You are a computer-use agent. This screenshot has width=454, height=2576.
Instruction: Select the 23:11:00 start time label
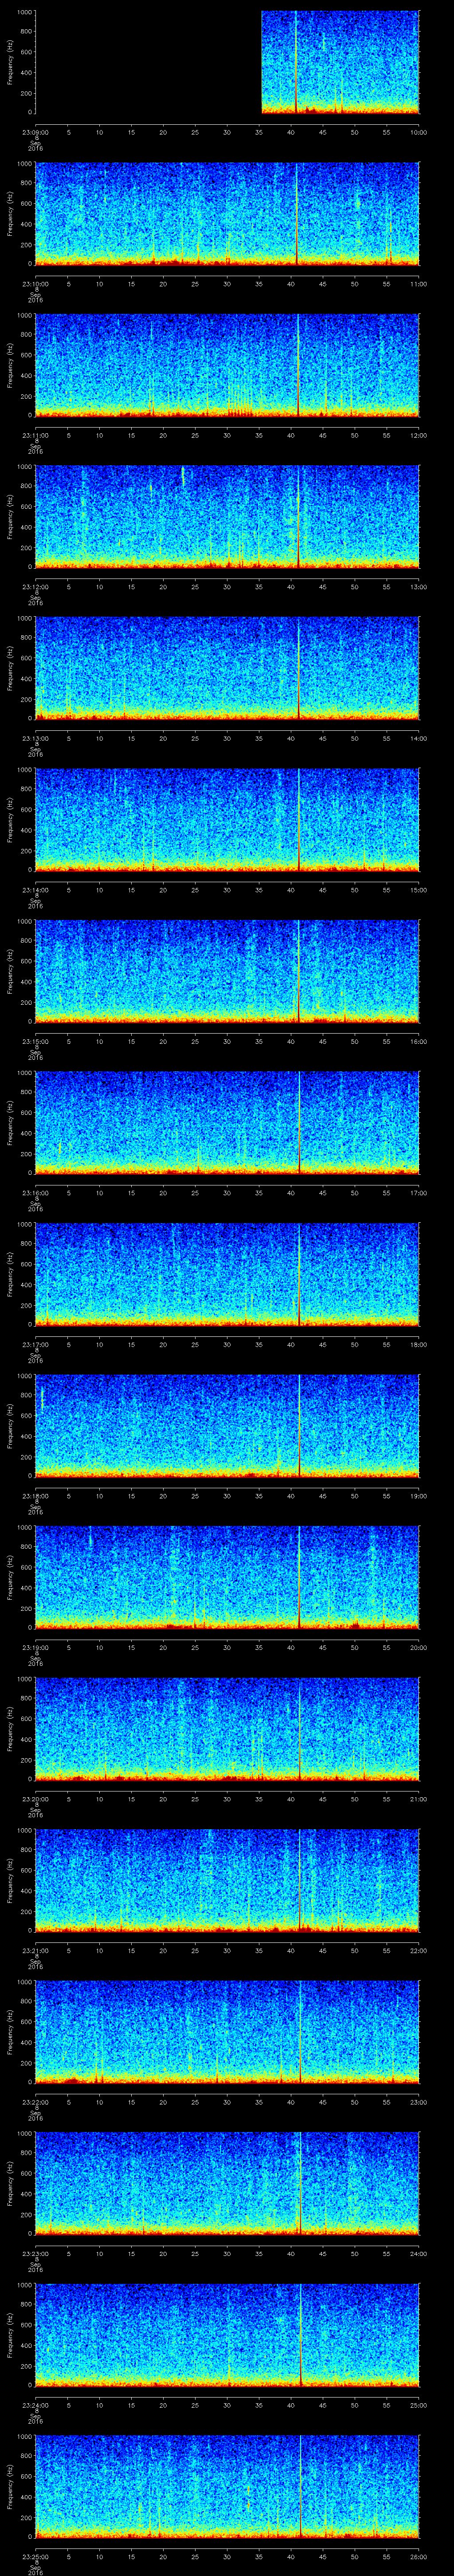coord(36,435)
